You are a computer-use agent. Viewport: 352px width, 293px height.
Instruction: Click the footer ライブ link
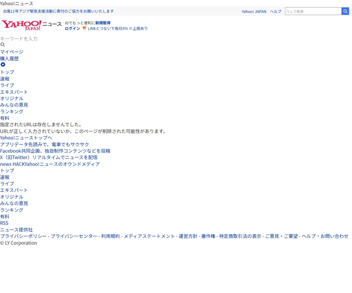[7, 184]
